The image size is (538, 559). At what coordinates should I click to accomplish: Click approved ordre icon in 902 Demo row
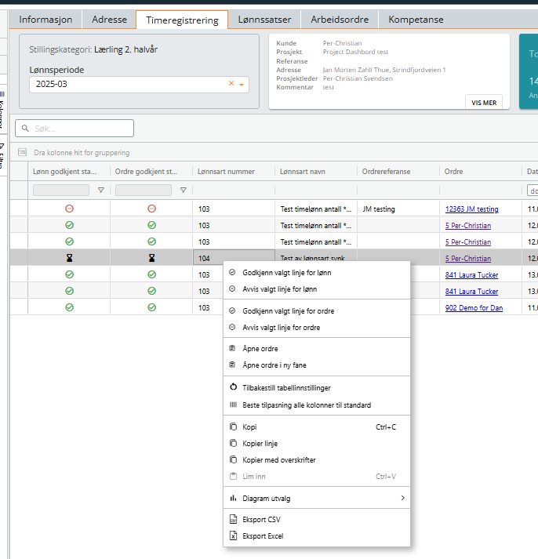coord(151,307)
